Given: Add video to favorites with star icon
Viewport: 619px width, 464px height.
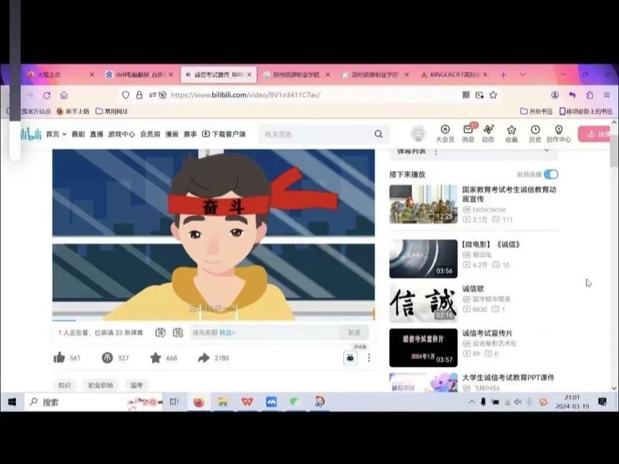Looking at the screenshot, I should (x=155, y=358).
